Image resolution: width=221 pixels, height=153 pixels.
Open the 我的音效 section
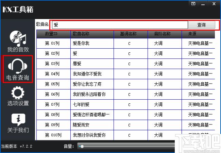tap(18, 41)
